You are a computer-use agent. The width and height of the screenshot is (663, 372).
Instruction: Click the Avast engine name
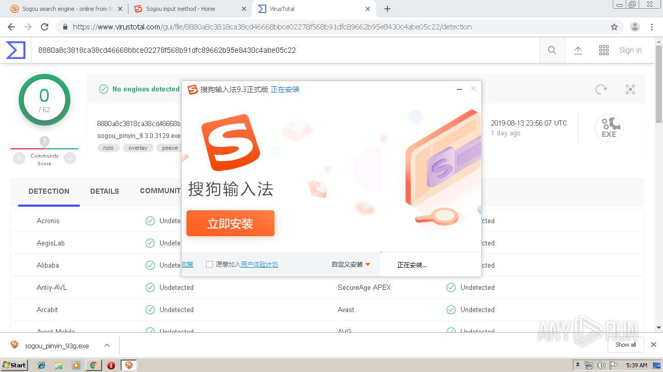tap(346, 309)
